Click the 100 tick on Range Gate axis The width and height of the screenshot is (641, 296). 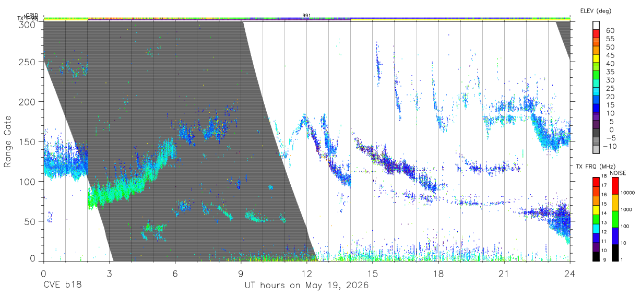coord(27,181)
